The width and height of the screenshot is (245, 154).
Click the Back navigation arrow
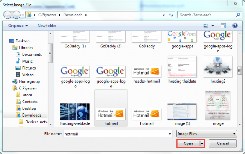(7, 15)
